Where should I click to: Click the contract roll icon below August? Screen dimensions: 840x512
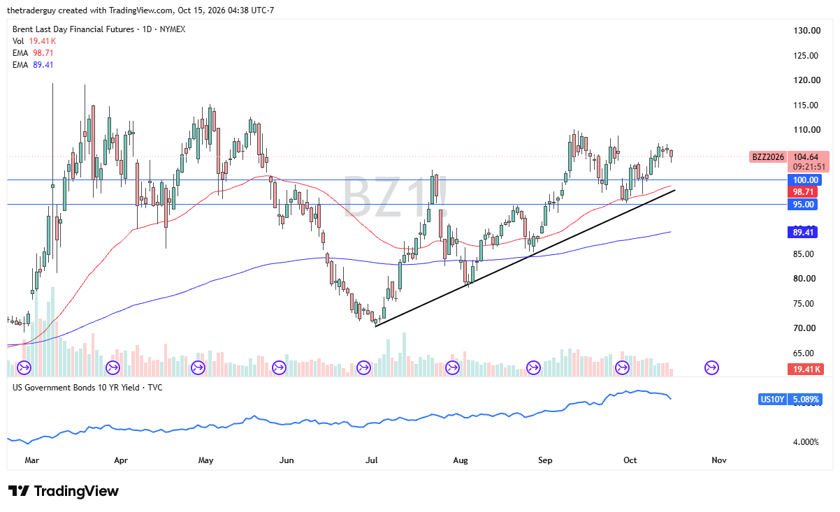[452, 367]
